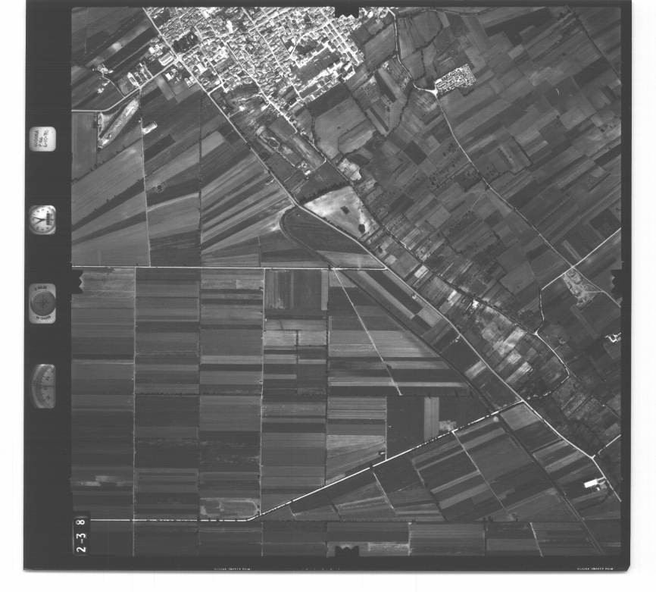656x592 pixels.
Task: Click the fenced compound on right side
Action: tap(581, 286)
